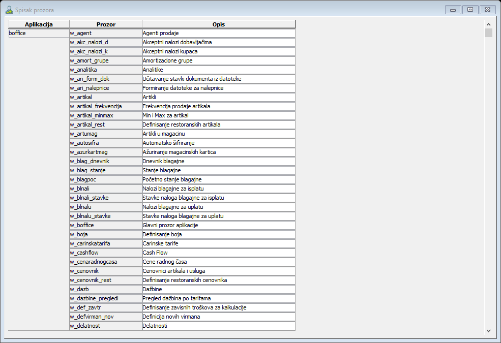Select the w_azurkartmag entry

[x=106, y=152]
